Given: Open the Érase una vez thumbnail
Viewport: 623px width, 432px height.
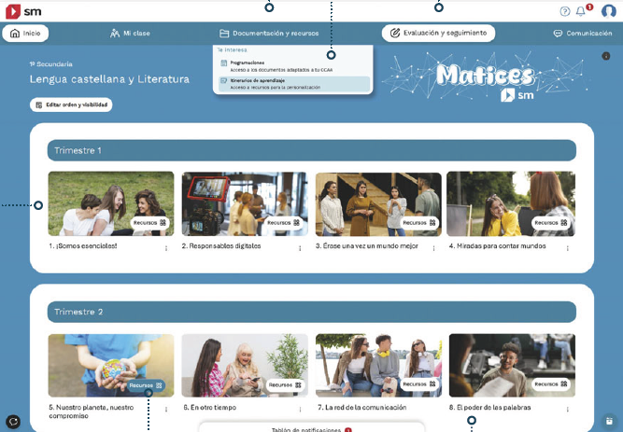Looking at the screenshot, I should [x=377, y=202].
